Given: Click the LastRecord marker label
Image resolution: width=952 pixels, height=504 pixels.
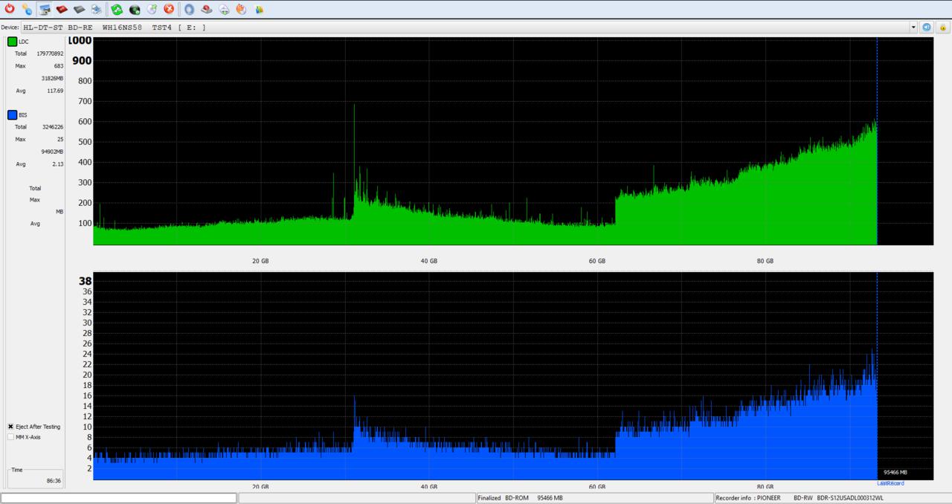Looking at the screenshot, I should tap(890, 483).
